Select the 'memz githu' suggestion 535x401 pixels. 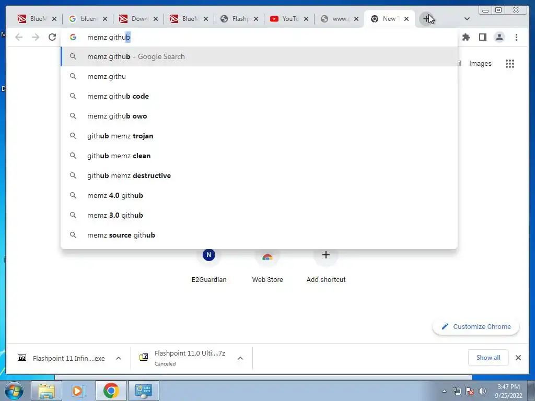(x=259, y=76)
